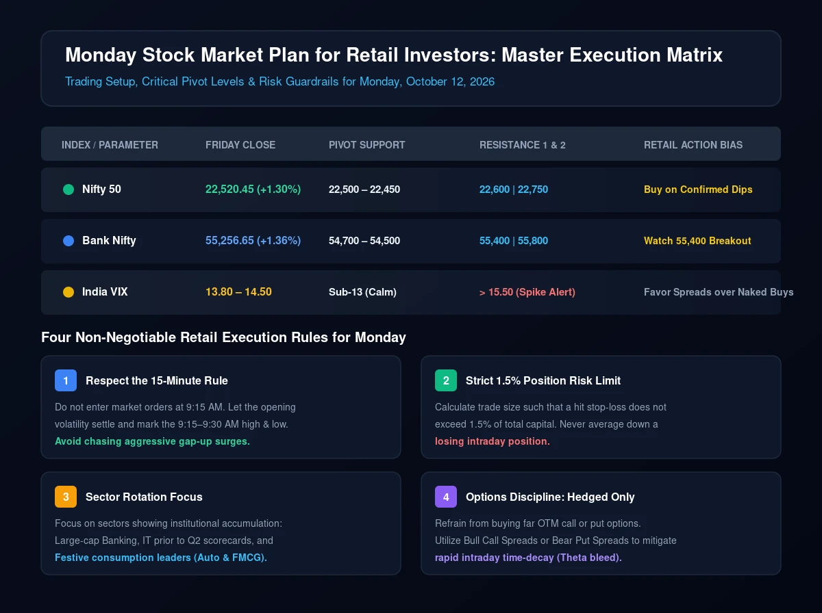Image resolution: width=822 pixels, height=613 pixels.
Task: Click the Respect the 15-Minute Rule title
Action: (x=157, y=380)
